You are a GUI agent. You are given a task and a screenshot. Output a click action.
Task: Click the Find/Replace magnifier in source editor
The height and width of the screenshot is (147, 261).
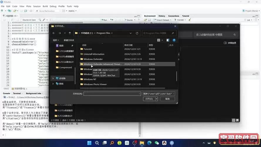coord(40,20)
